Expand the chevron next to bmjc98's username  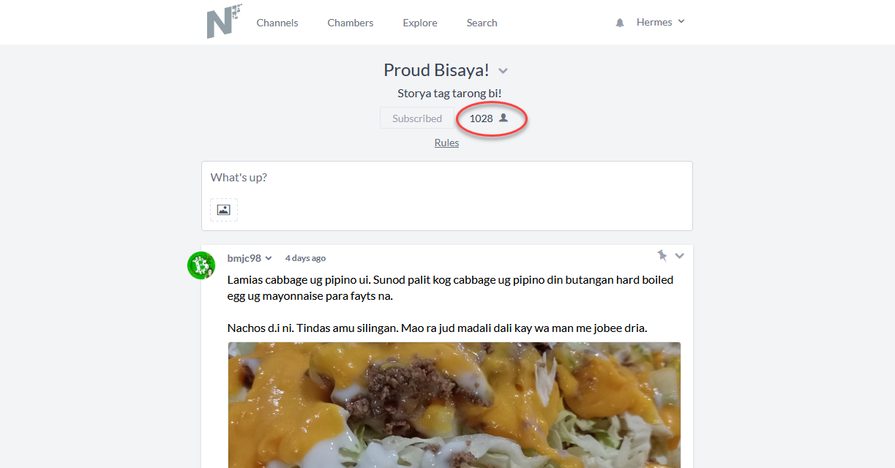(269, 258)
